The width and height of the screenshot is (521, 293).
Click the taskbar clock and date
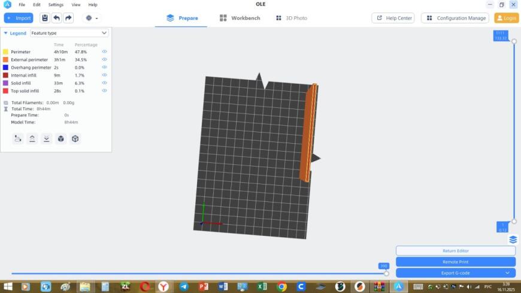tap(506, 286)
